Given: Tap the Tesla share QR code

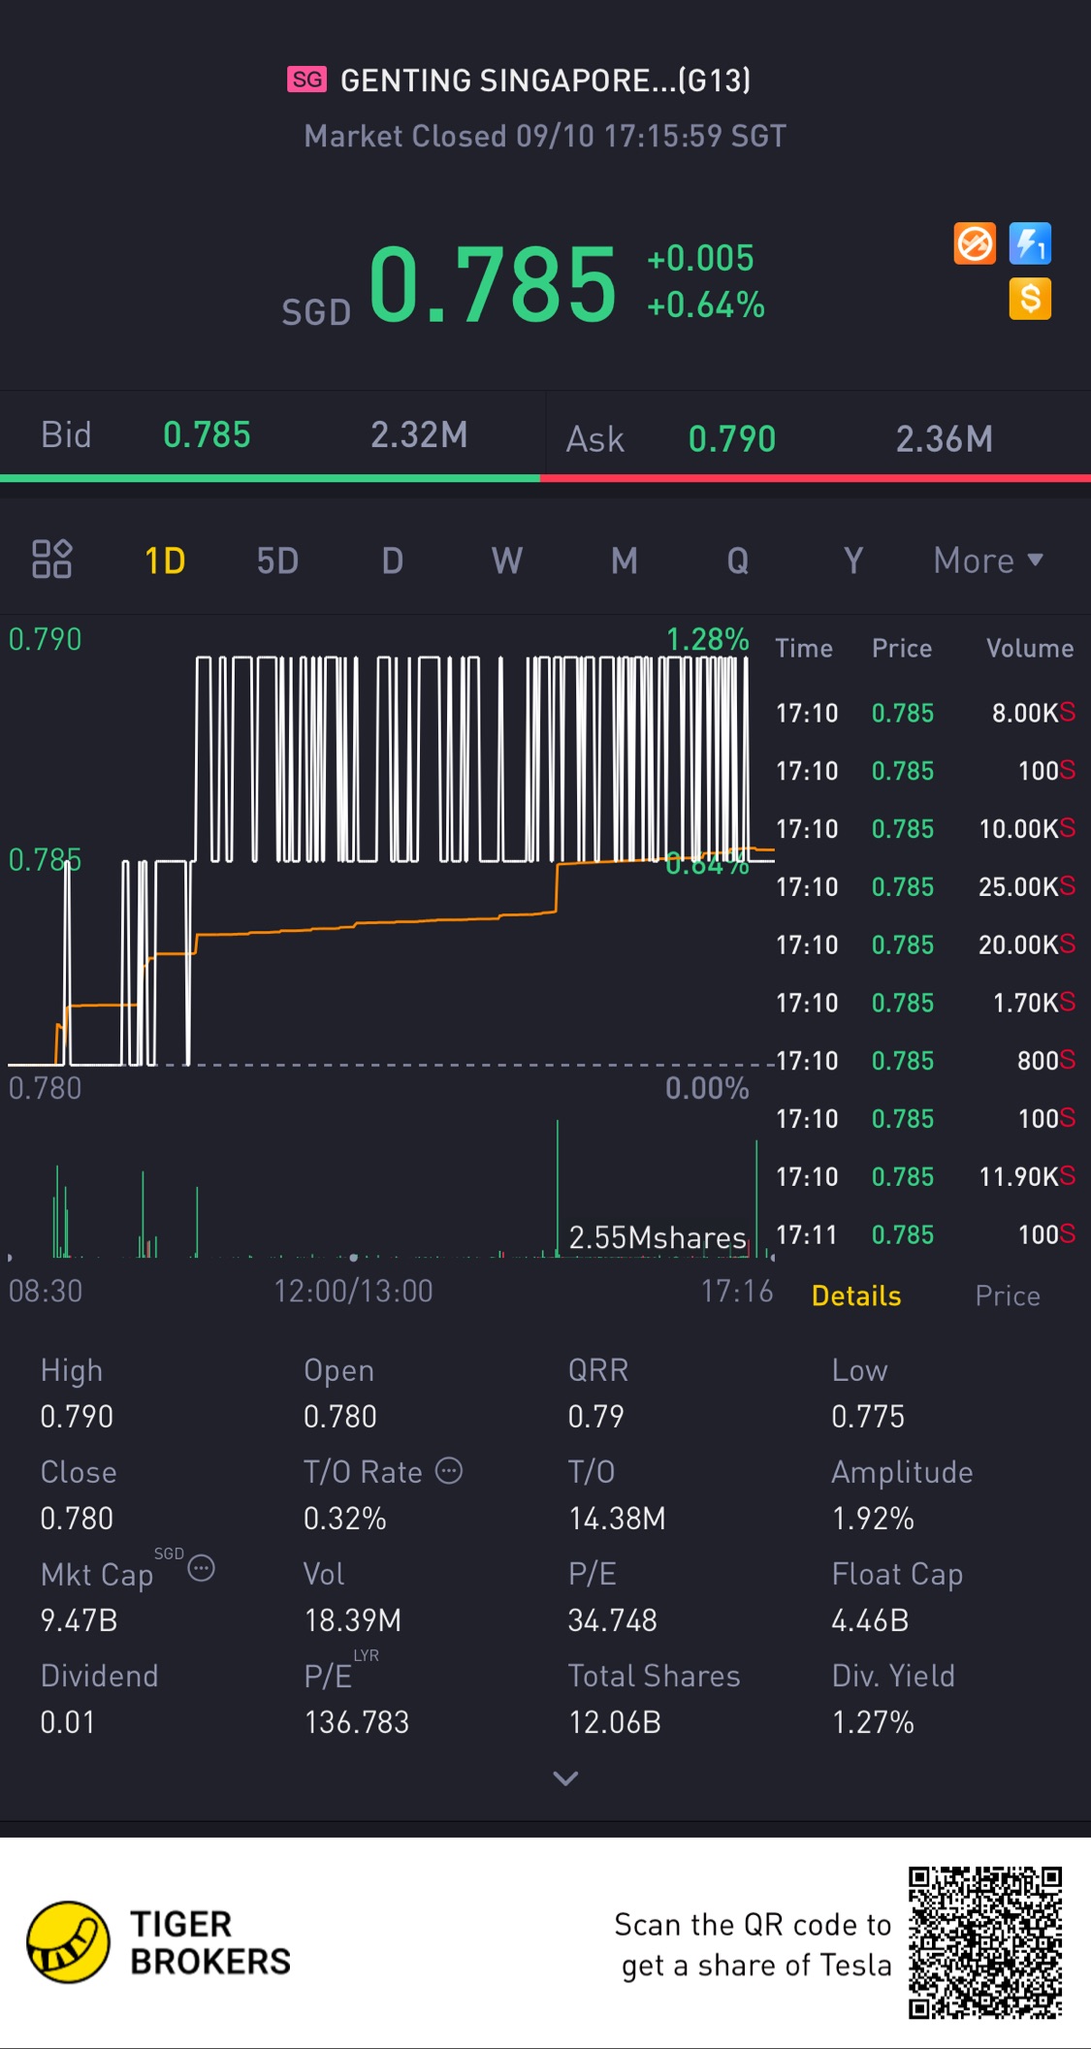Looking at the screenshot, I should point(984,1942).
